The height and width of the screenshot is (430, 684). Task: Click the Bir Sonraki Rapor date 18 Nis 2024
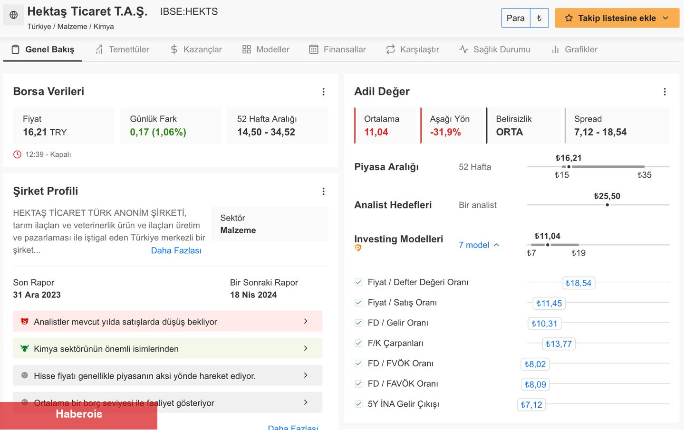(253, 295)
